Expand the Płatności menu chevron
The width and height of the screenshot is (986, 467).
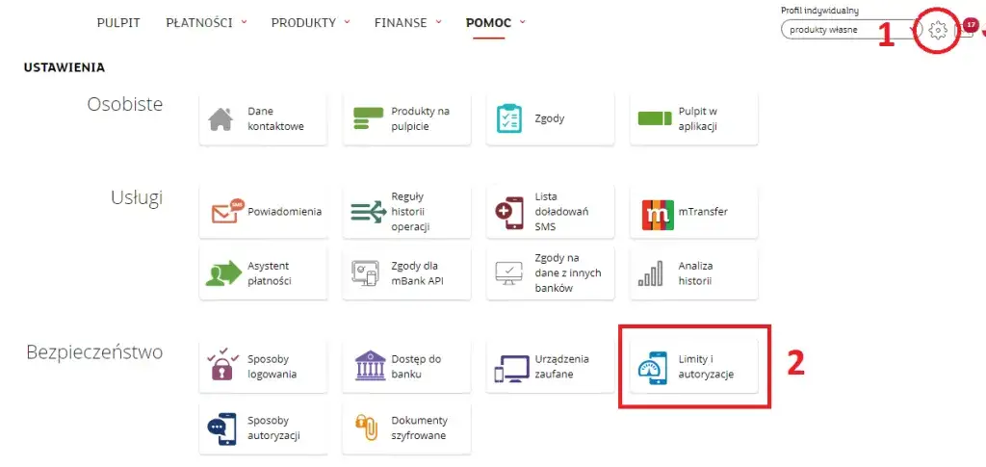click(x=244, y=22)
